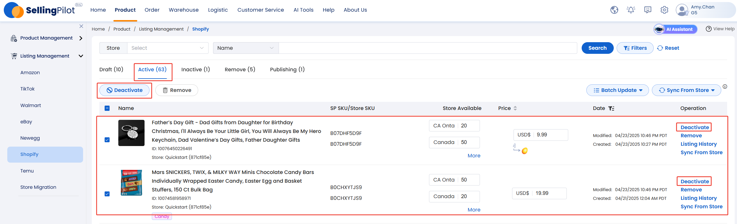
Task: Edit the USD$ 19.99 price field
Action: coord(539,193)
